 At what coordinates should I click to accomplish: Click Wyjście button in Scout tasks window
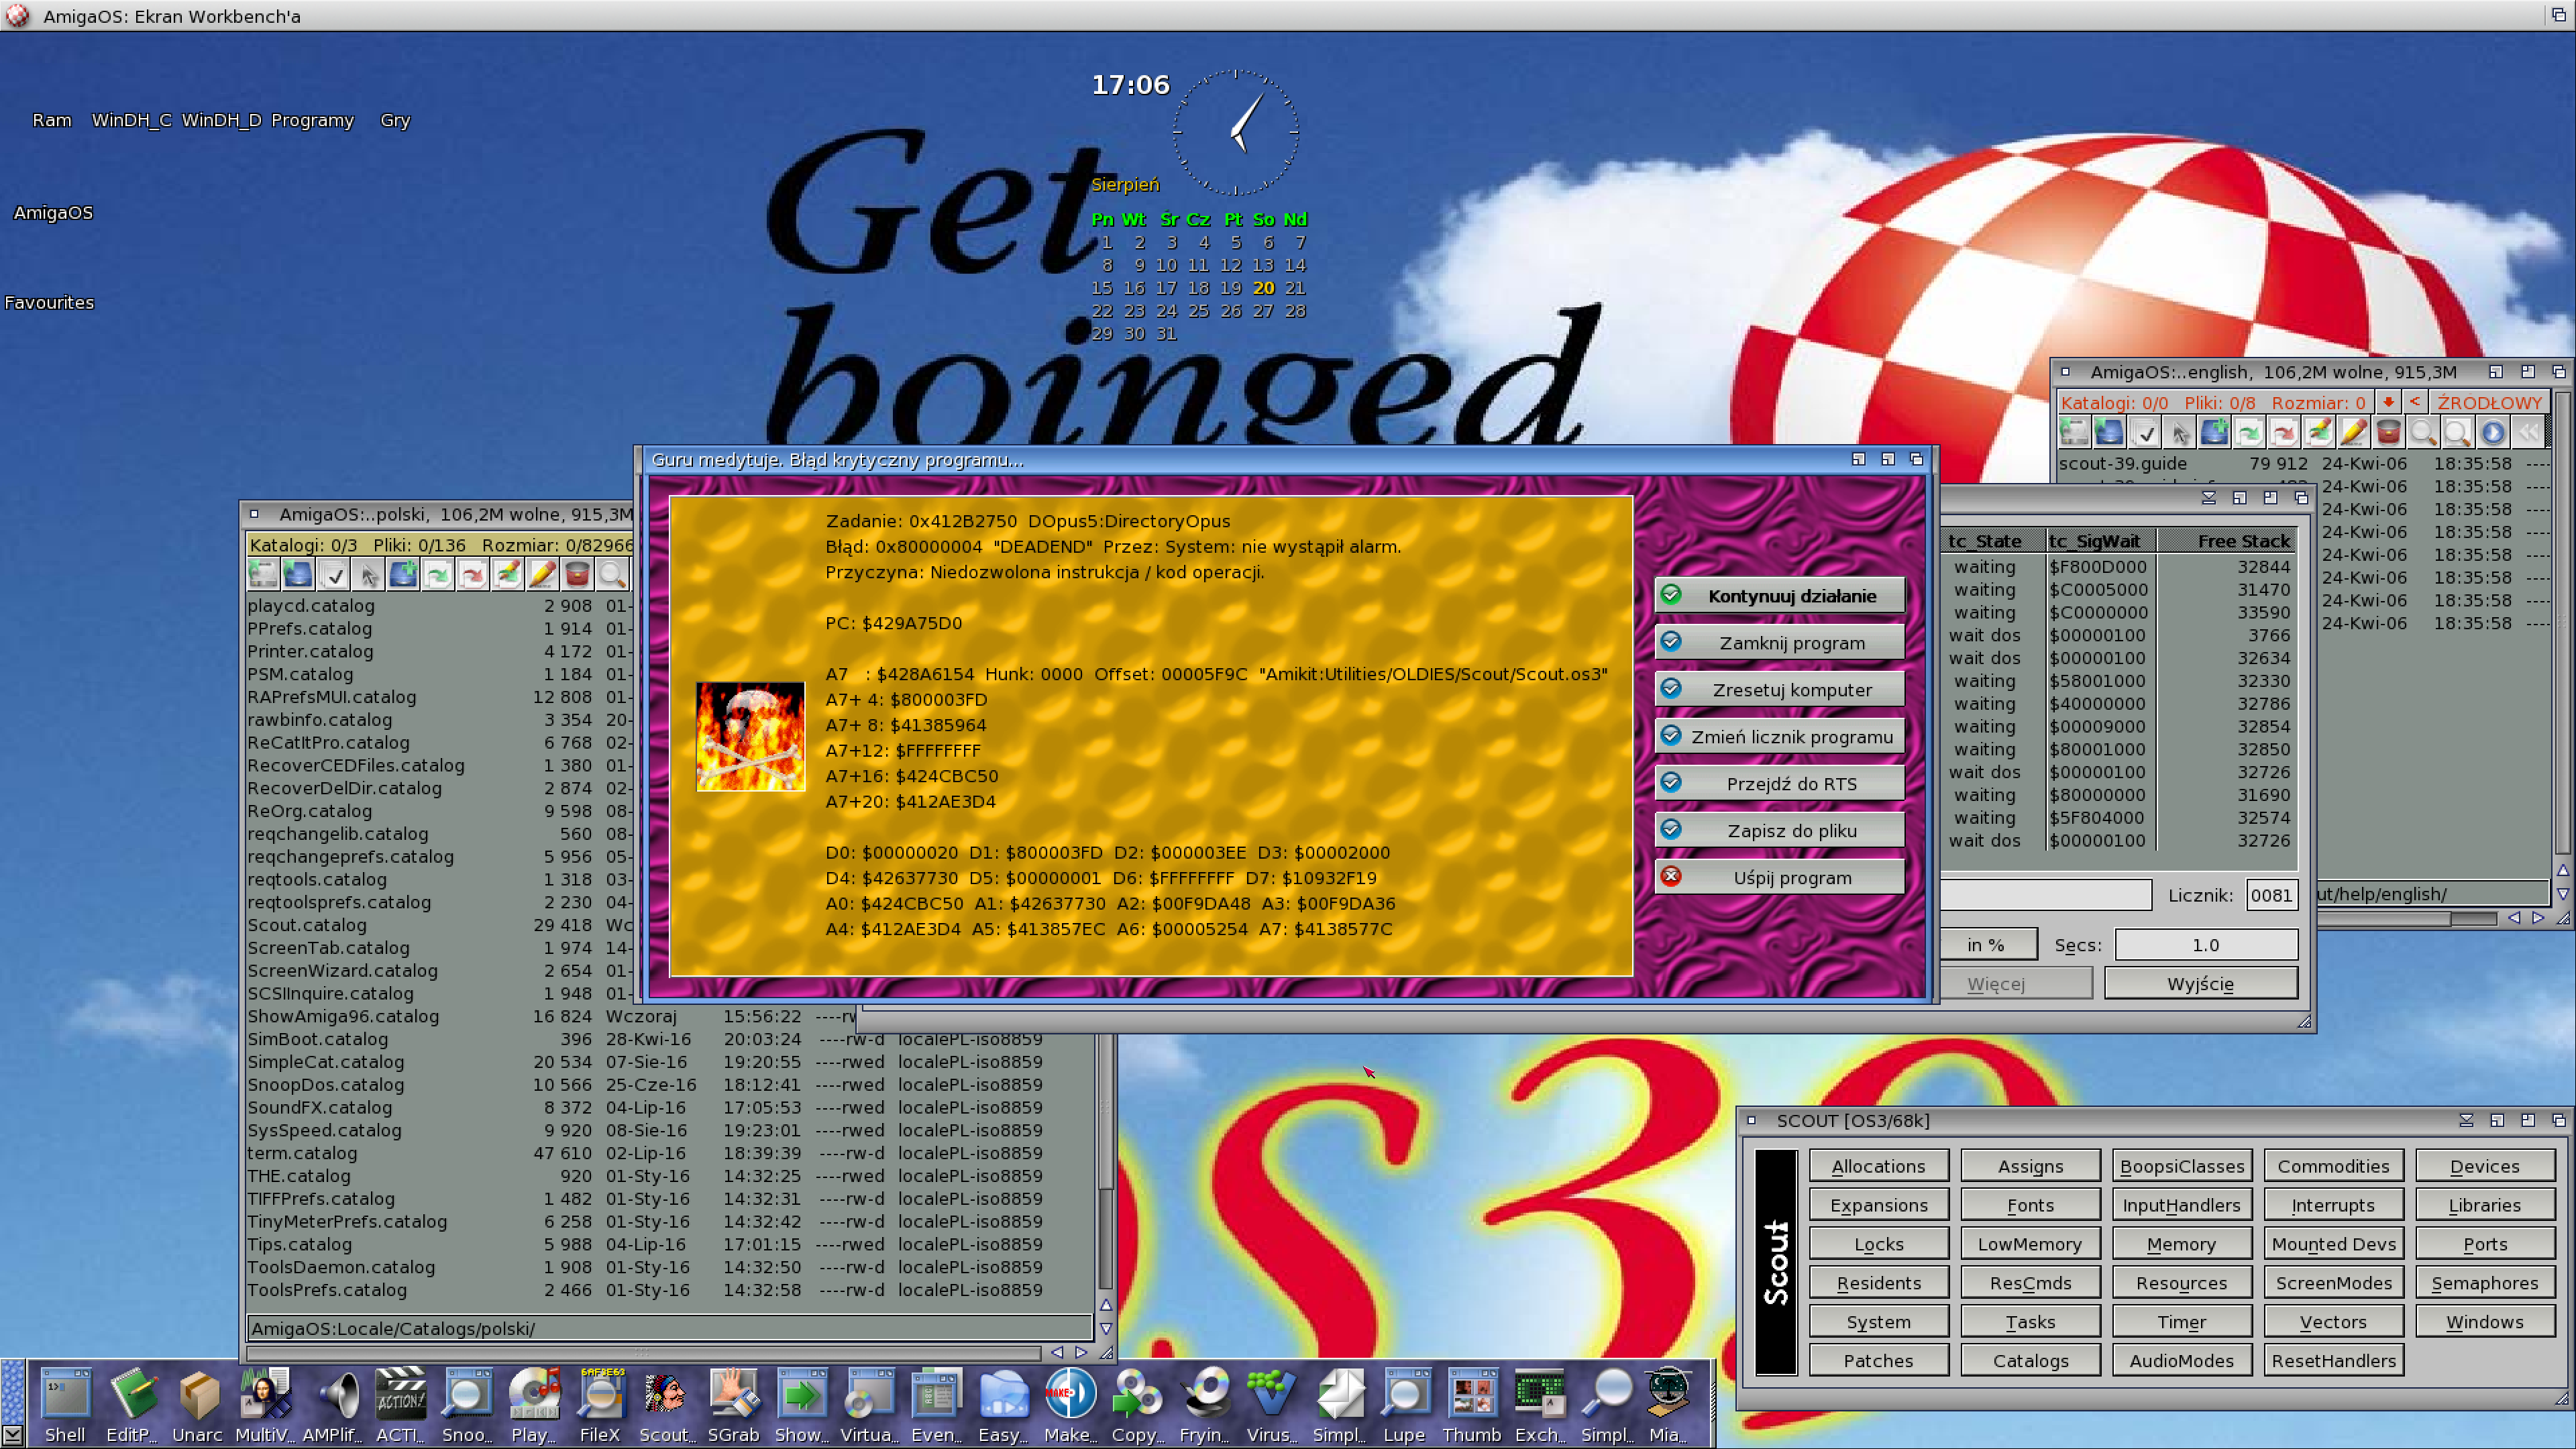click(2200, 984)
